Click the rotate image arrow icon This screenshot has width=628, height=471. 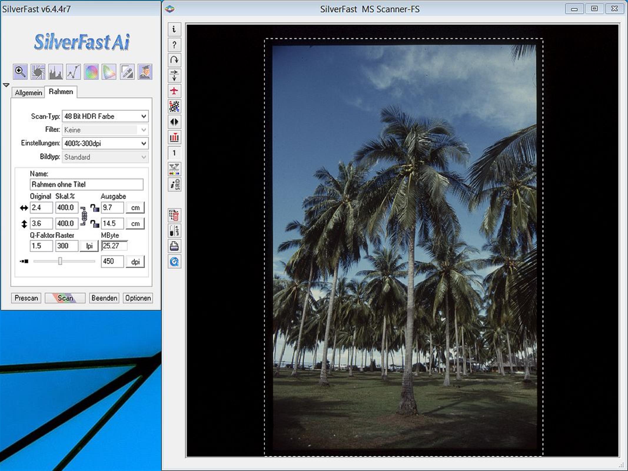[174, 60]
